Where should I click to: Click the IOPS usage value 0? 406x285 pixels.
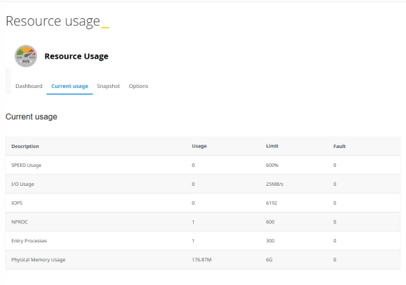(193, 203)
